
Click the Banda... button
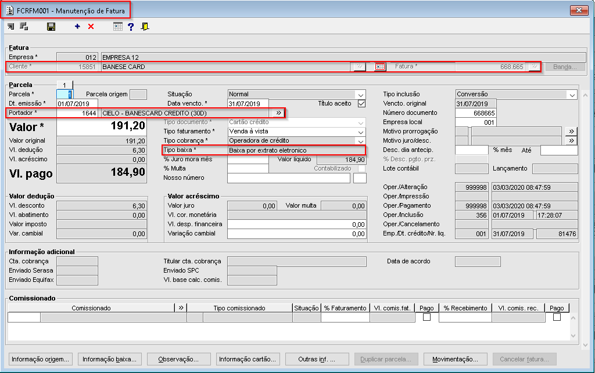coord(565,67)
